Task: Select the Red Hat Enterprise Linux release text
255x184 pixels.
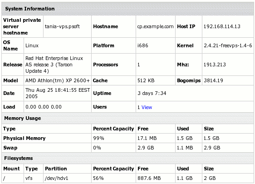Action: click(x=54, y=65)
